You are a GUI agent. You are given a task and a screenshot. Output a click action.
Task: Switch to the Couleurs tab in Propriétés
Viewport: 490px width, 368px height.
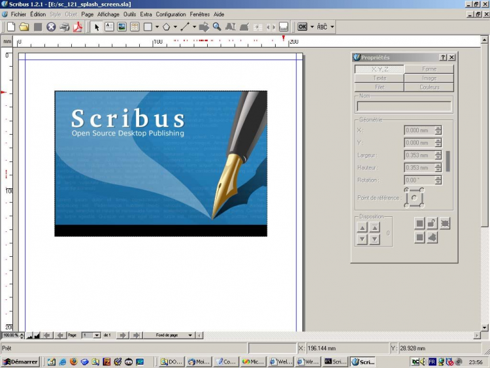pos(429,87)
